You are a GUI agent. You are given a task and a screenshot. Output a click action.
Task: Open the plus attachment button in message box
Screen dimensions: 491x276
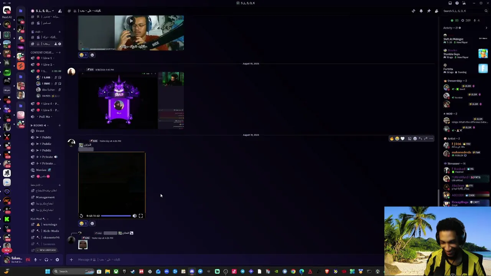point(71,260)
